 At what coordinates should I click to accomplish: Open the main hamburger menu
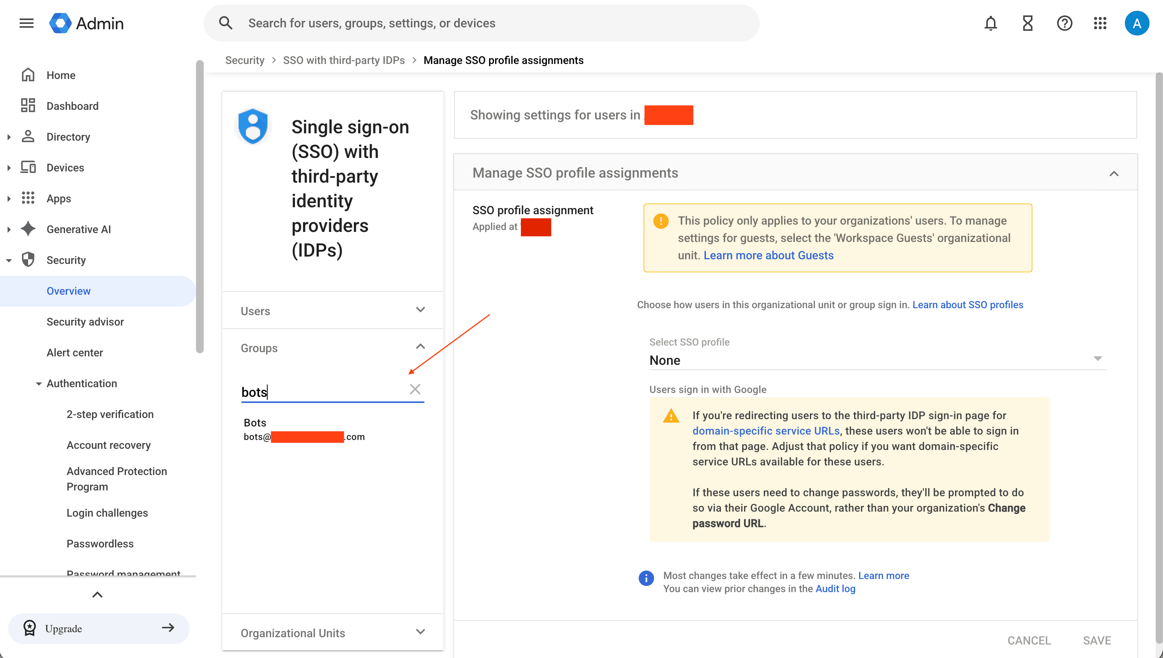[x=27, y=23]
